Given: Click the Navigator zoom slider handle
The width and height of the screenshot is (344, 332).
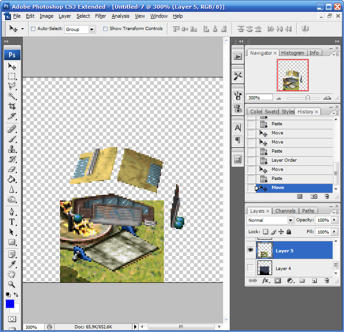Looking at the screenshot, I should coord(308,98).
